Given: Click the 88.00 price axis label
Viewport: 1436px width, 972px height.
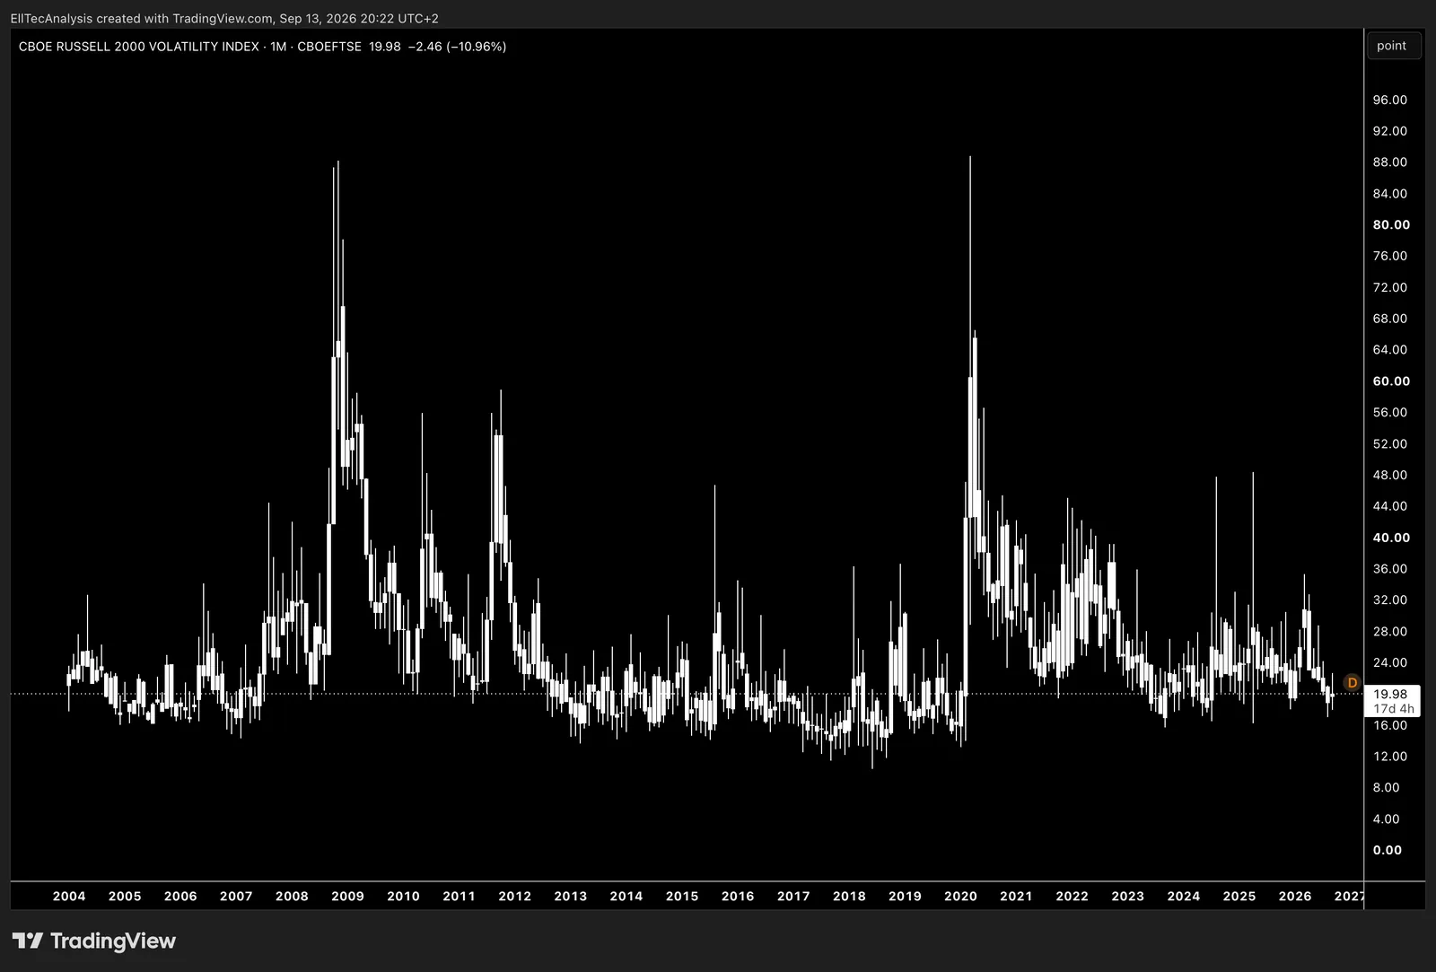Looking at the screenshot, I should [x=1390, y=162].
